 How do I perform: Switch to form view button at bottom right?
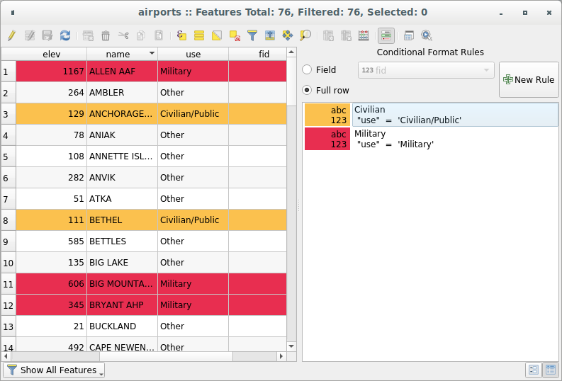(x=533, y=370)
